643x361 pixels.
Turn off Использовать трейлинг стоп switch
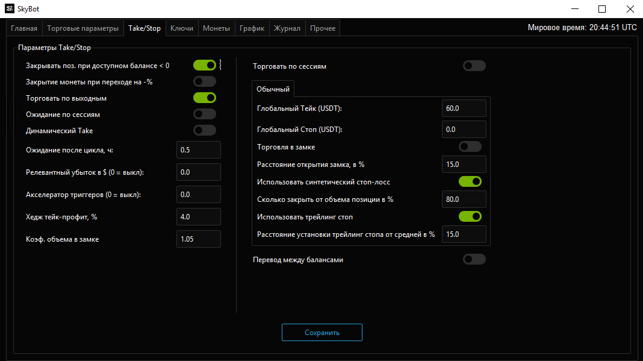[470, 216]
